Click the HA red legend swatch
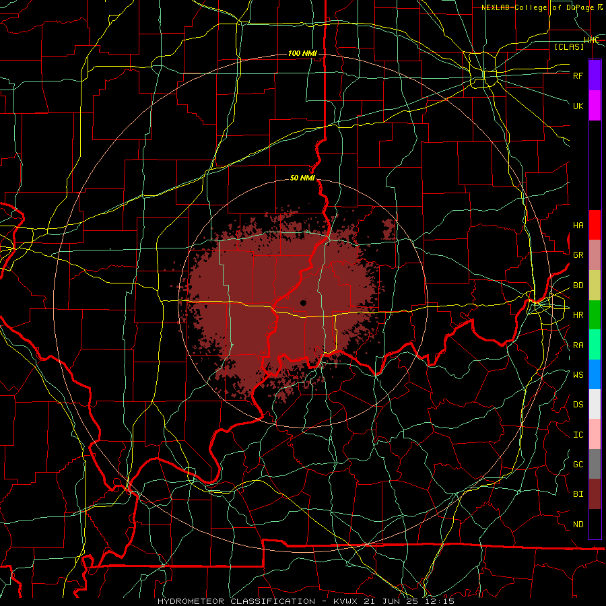The width and height of the screenshot is (606, 606). coord(595,225)
